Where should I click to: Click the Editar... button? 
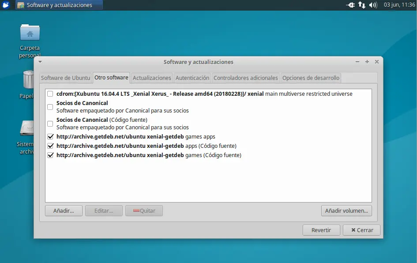pyautogui.click(x=104, y=210)
